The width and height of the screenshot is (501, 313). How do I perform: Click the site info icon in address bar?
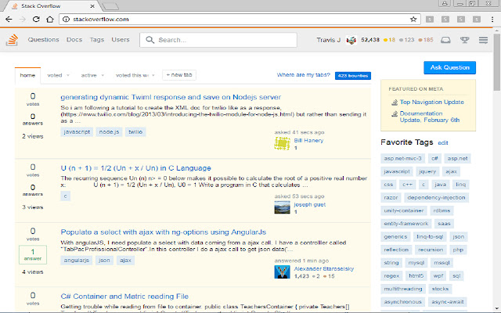(66, 19)
